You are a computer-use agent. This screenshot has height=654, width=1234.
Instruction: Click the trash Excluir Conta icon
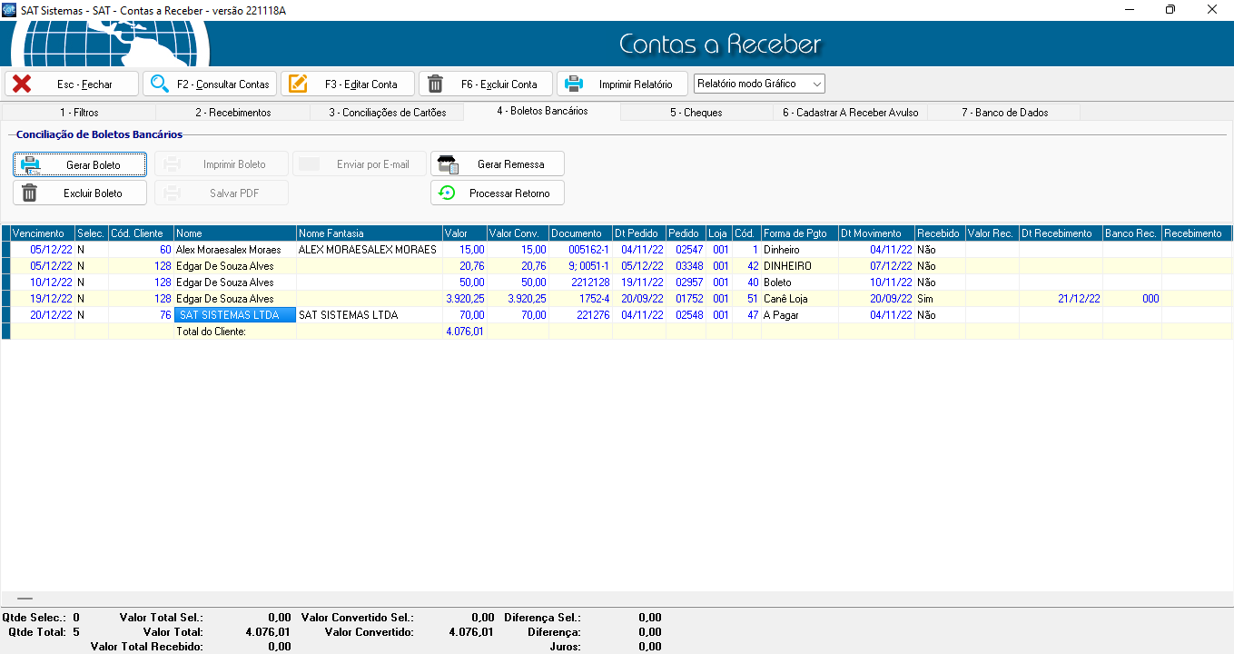(436, 84)
